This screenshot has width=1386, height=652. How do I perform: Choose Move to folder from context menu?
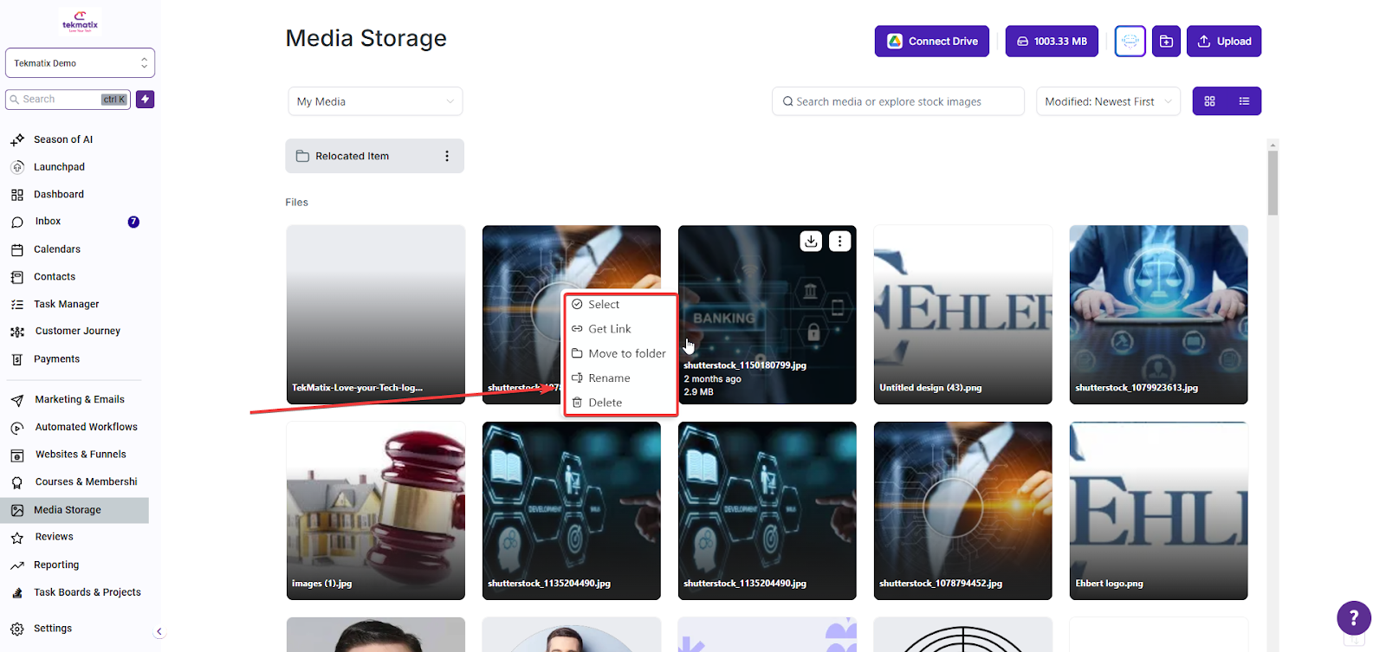(x=620, y=353)
